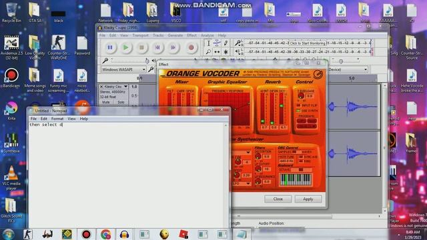
Task: Turn the DISTORTION knob in Filters
Action: click(258, 157)
